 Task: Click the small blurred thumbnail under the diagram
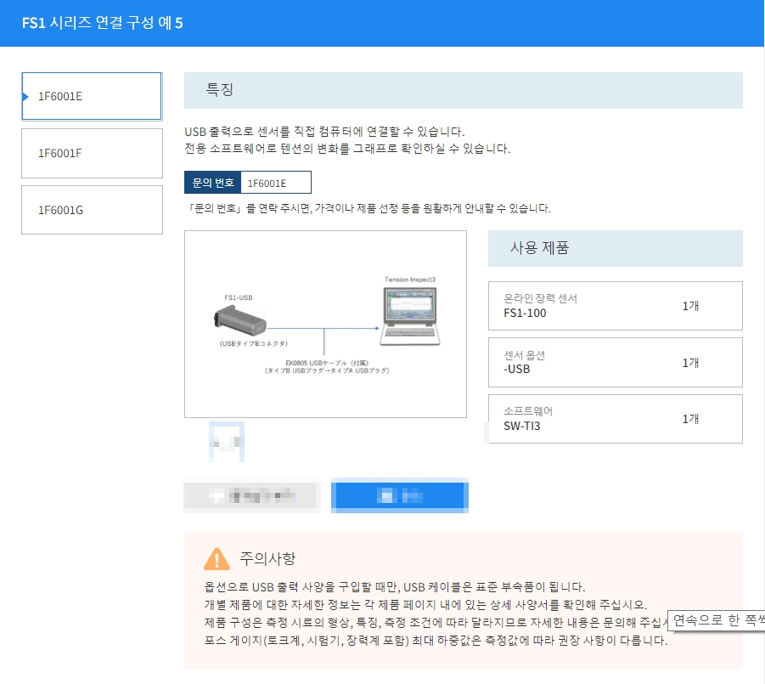point(227,442)
